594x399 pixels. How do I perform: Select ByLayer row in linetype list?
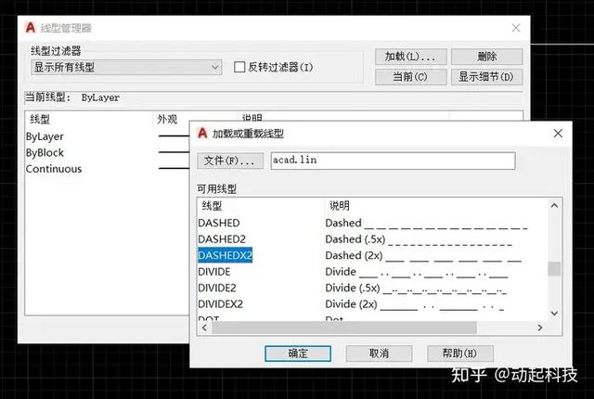(x=45, y=136)
